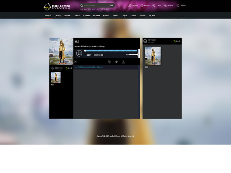Viewport: 231px width, 173px height.
Task: Select the highlighted mp3 track in the playlist
Action: point(106,67)
